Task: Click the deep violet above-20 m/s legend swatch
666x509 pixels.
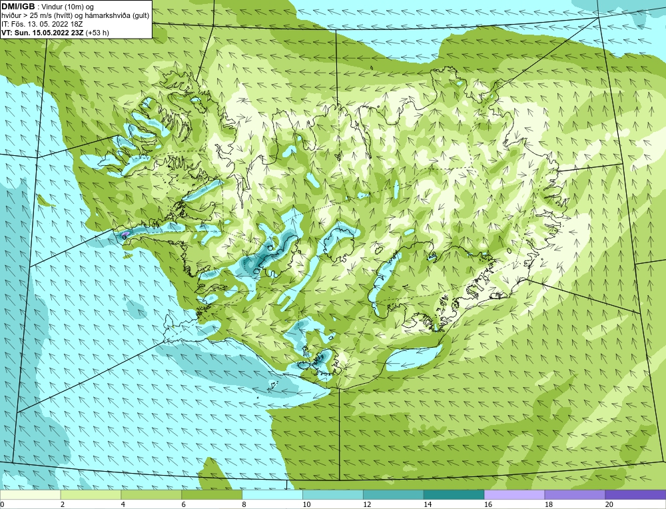Action: tap(635, 494)
